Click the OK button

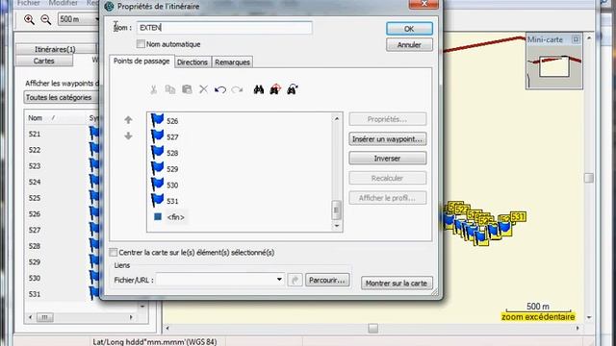pyautogui.click(x=409, y=29)
